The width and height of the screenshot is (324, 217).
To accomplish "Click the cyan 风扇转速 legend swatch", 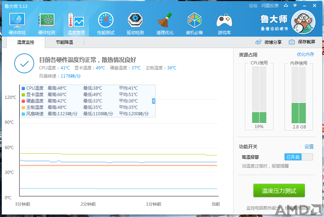I will tap(23, 114).
